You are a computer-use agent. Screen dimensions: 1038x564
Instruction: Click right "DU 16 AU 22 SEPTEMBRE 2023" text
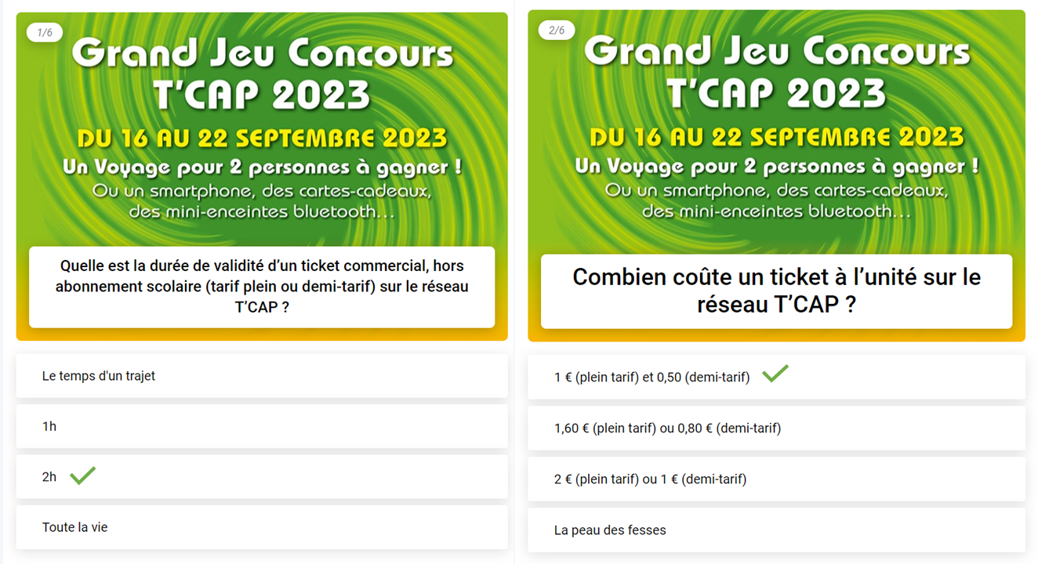[776, 138]
